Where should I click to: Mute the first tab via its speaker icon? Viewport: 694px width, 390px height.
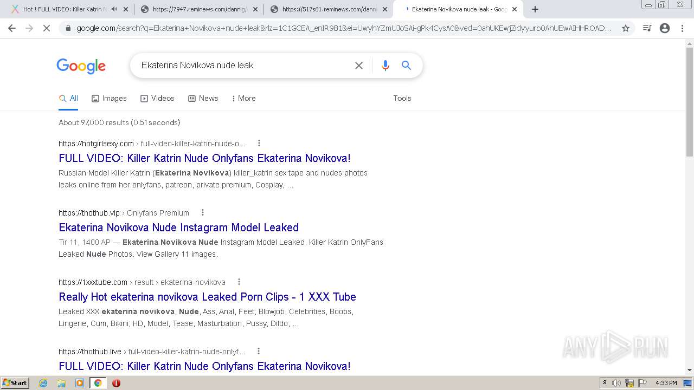point(114,9)
